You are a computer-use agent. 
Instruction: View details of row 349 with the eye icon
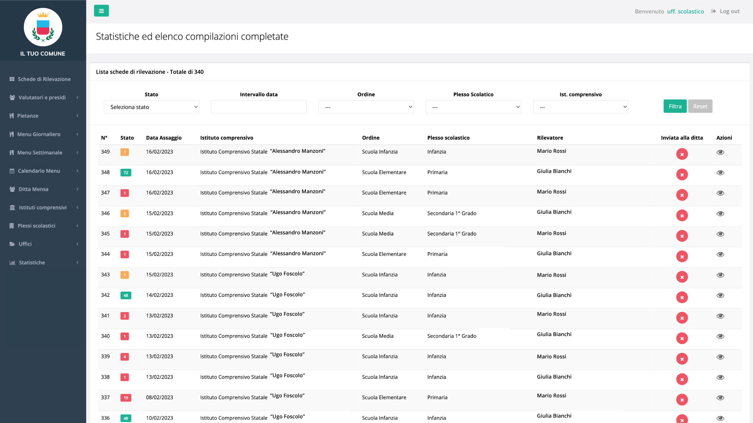tap(720, 152)
